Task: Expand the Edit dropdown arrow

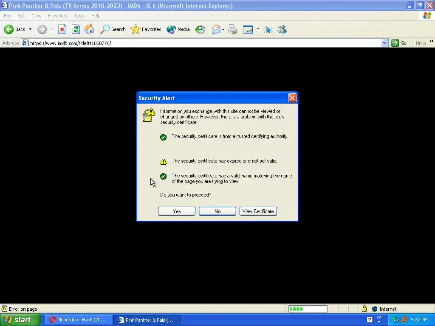Action: tap(258, 29)
